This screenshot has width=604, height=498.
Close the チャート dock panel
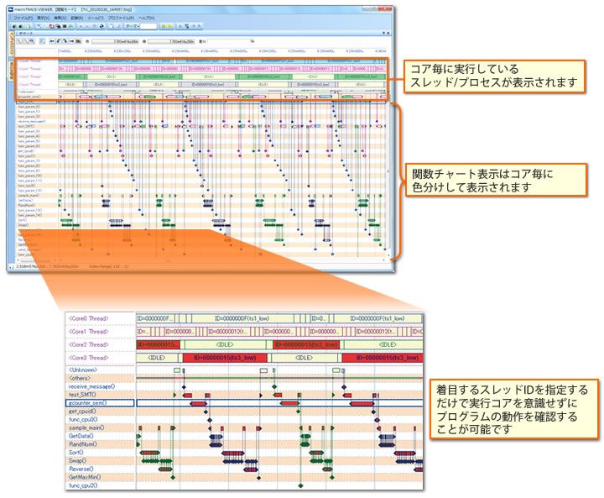point(388,34)
